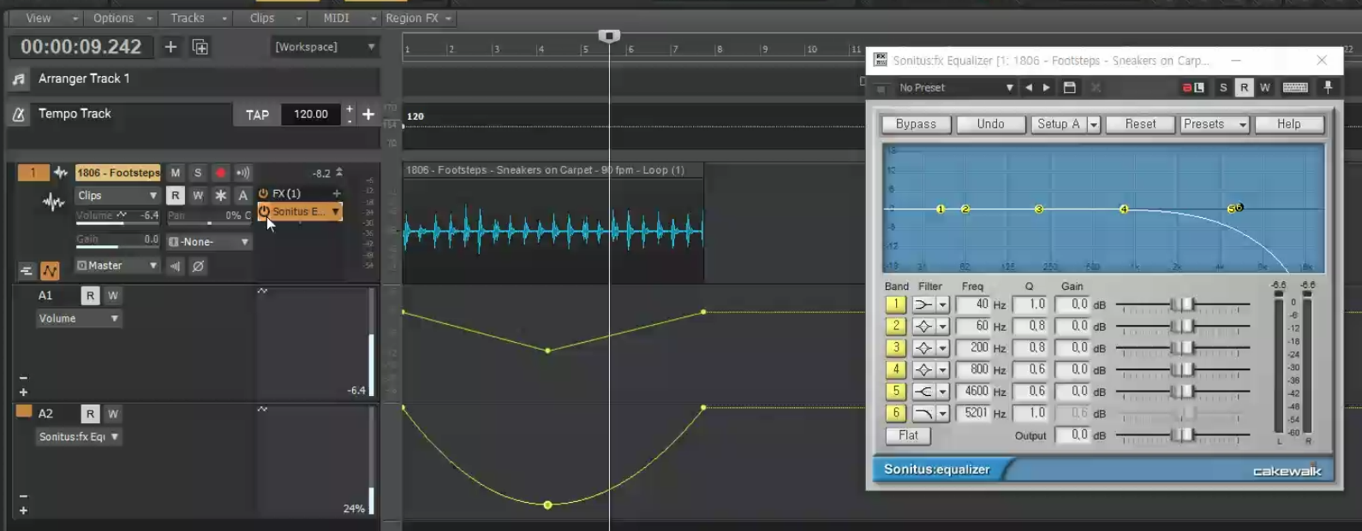
Task: Open the virtual keyboard icon in equalizer
Action: tap(1295, 87)
